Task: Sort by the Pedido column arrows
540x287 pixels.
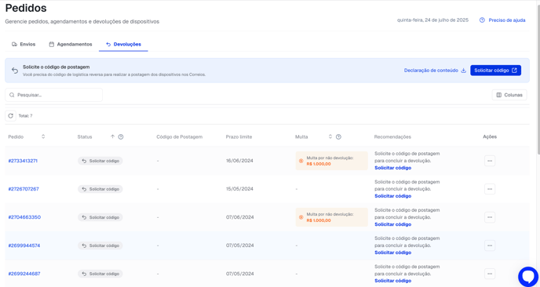Action: pyautogui.click(x=43, y=136)
